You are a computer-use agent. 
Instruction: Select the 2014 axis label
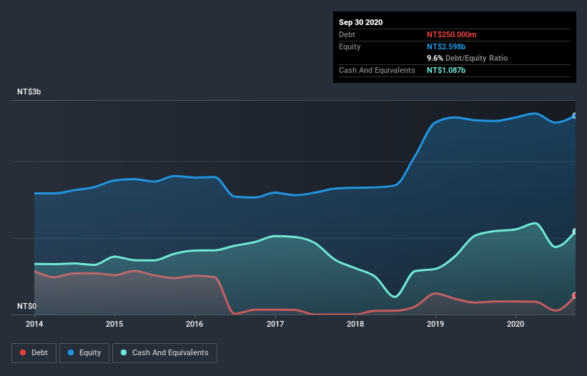point(34,324)
